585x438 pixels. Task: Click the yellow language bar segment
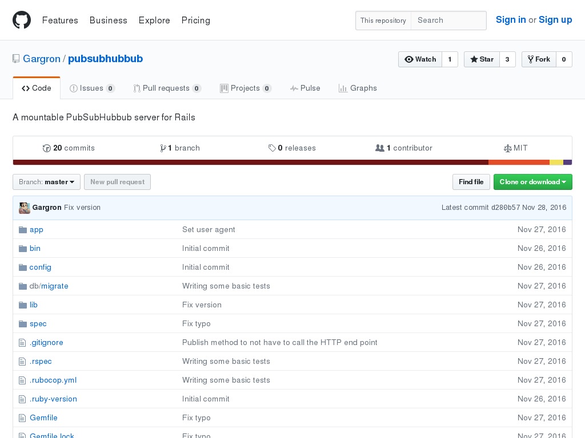tap(556, 163)
